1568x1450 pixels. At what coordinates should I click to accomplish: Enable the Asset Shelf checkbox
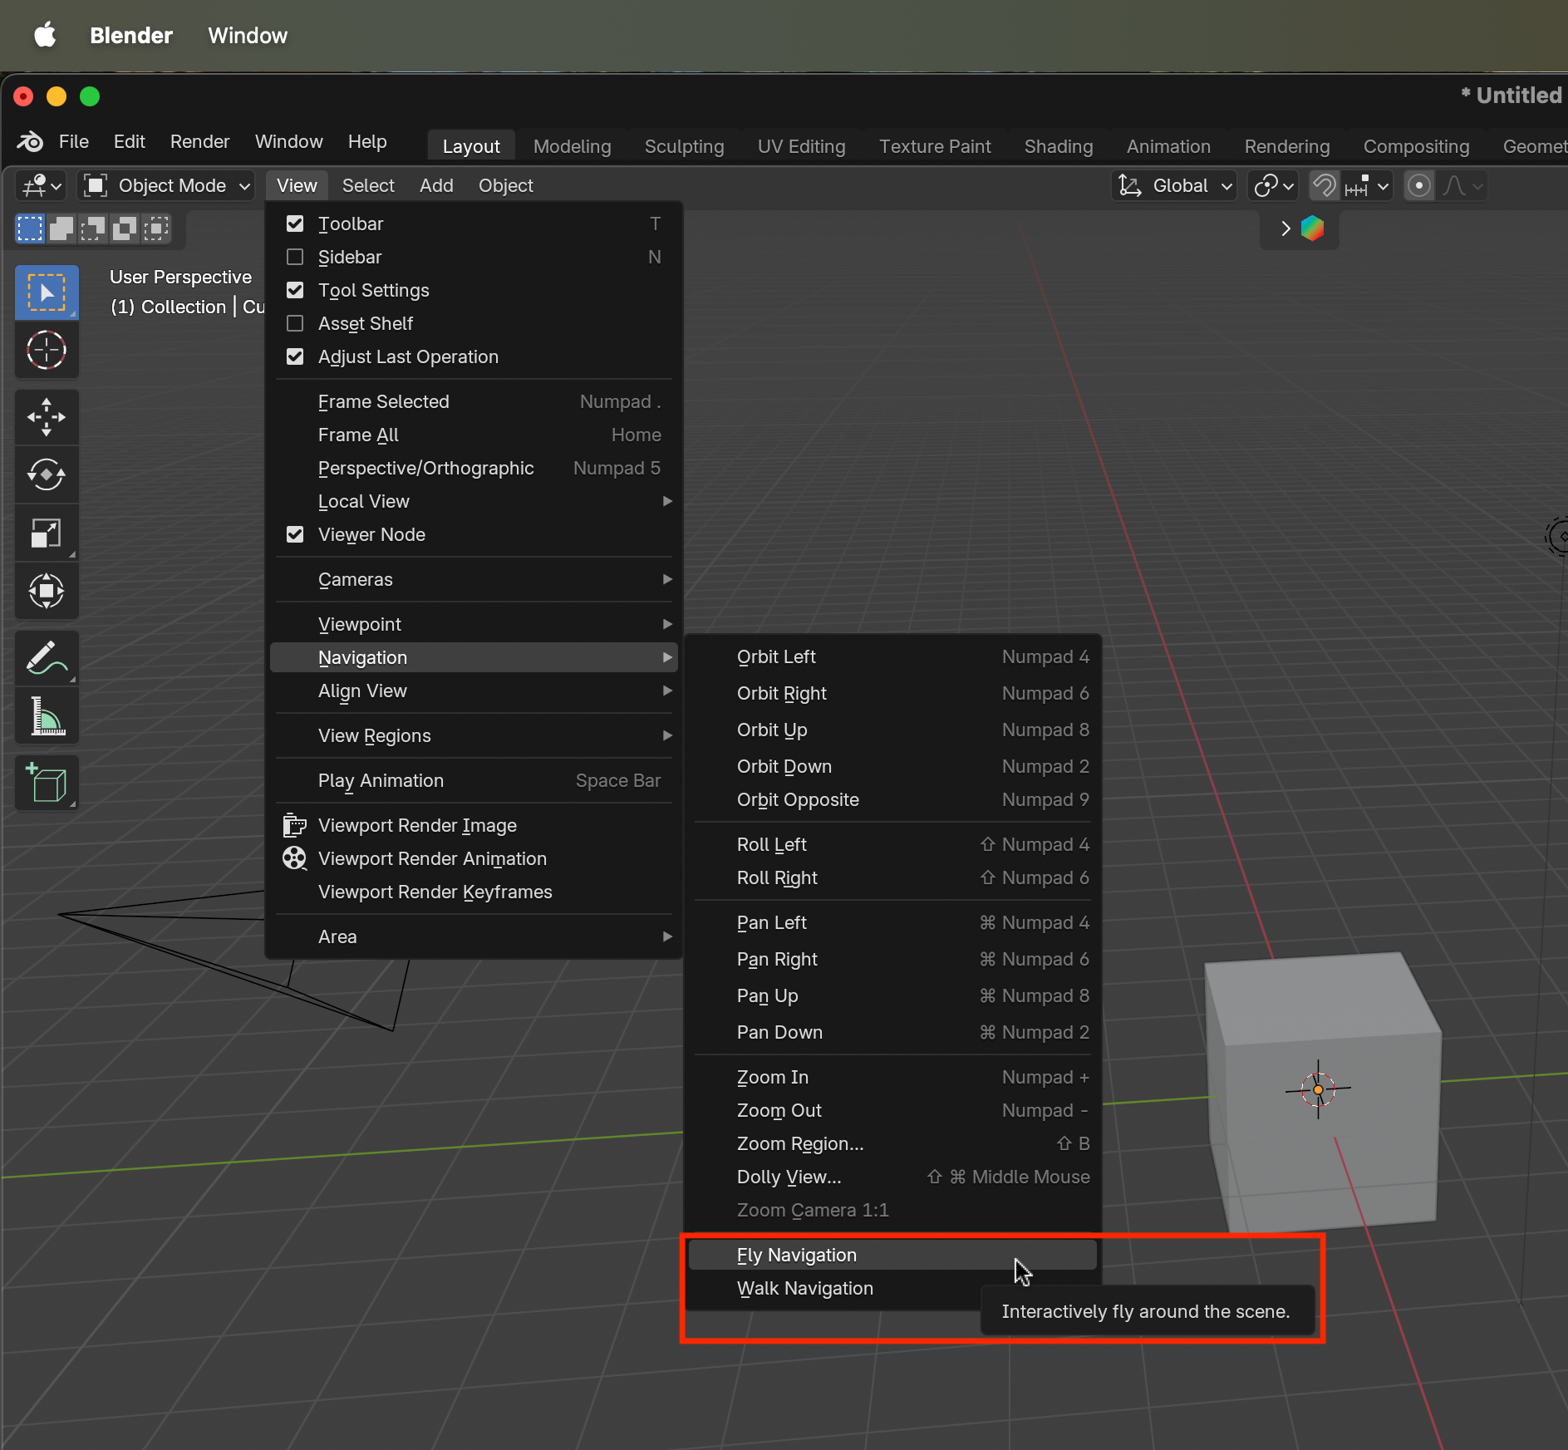295,323
